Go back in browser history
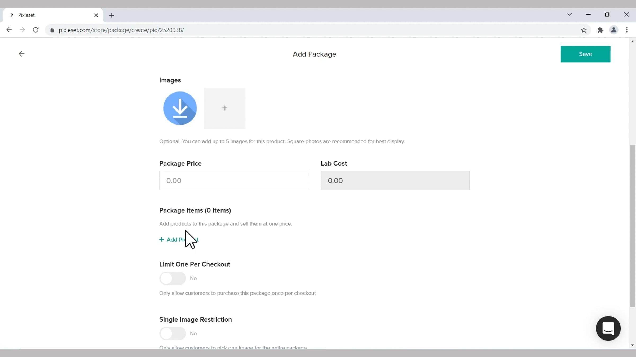The image size is (636, 357). (x=9, y=30)
